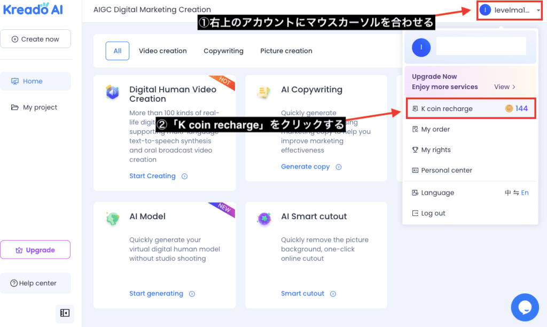Click arrow icon beside Generate copy
The width and height of the screenshot is (547, 327).
click(x=338, y=167)
